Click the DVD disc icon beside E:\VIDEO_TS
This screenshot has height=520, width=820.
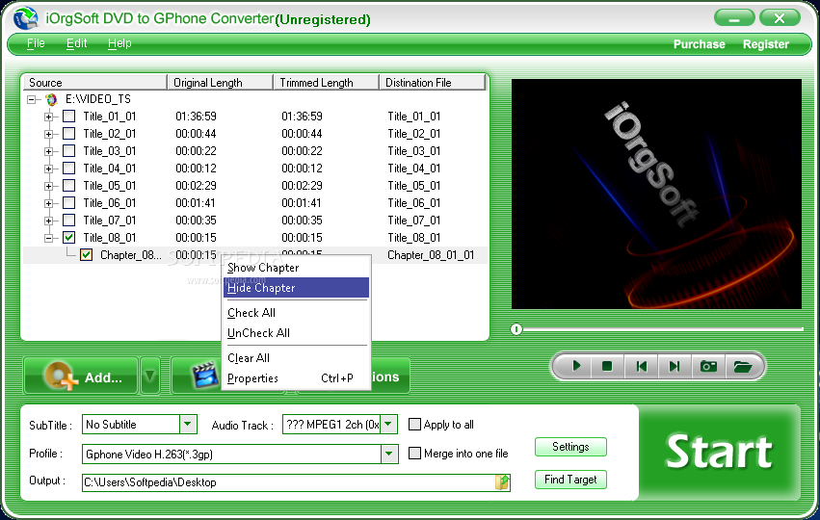coord(51,99)
